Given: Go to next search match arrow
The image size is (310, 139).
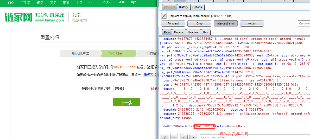Looking at the screenshot, I should 193,137.
